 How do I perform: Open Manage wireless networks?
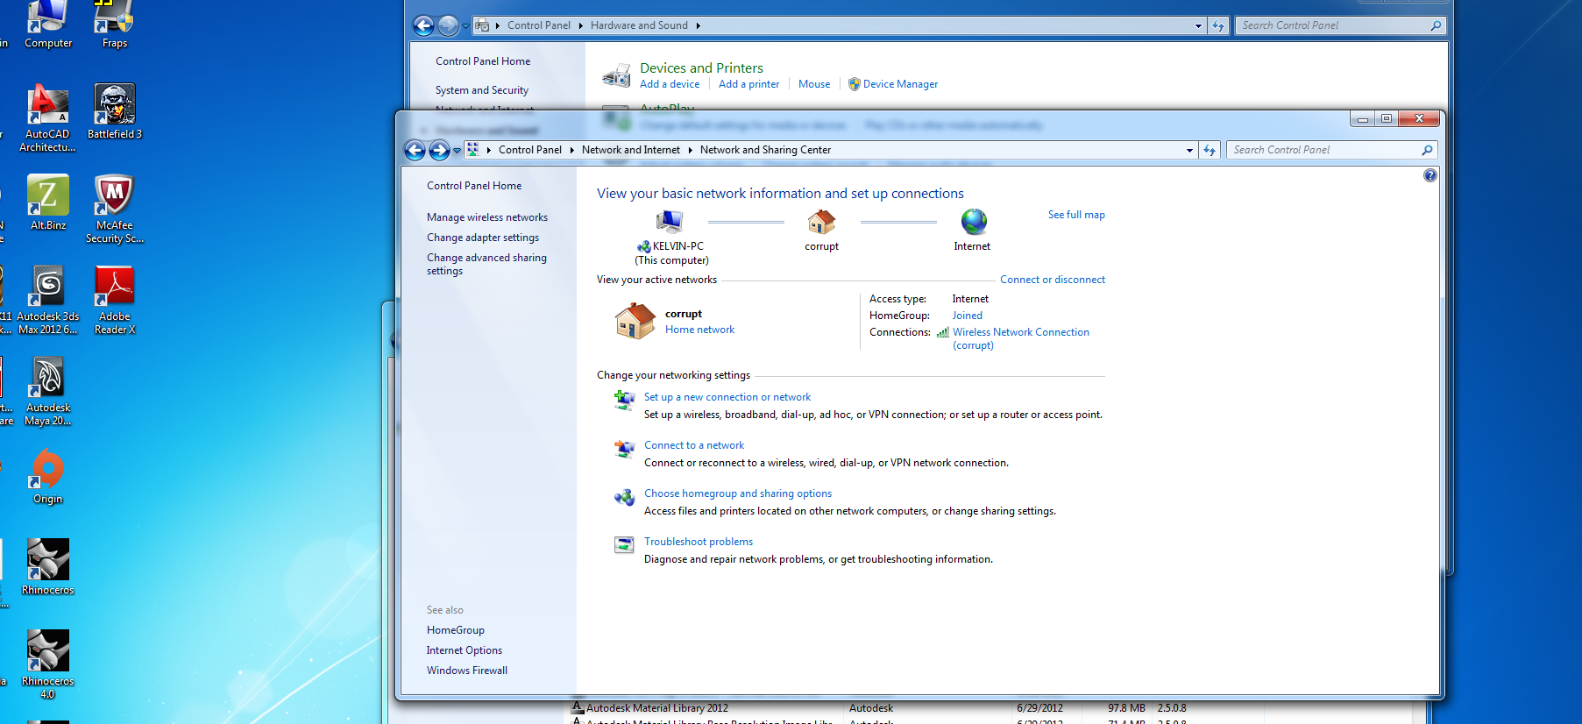pyautogui.click(x=487, y=217)
